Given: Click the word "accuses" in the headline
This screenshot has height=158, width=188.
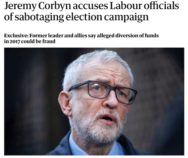Looking at the screenshot, I should point(90,6).
